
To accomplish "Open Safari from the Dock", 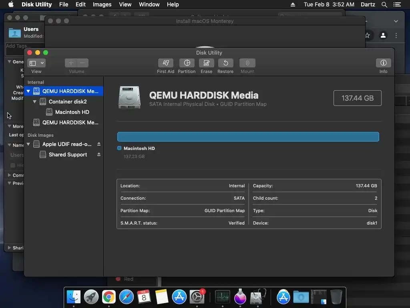I will click(126, 297).
